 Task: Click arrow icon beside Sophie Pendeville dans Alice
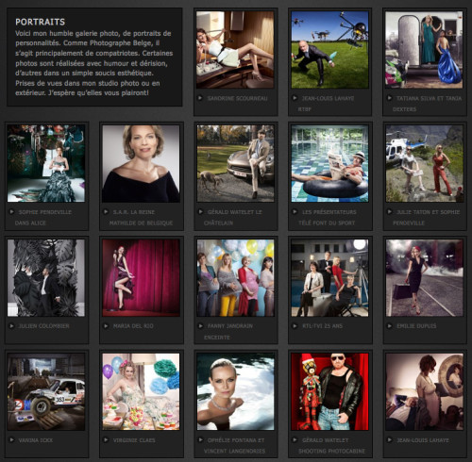[11, 211]
